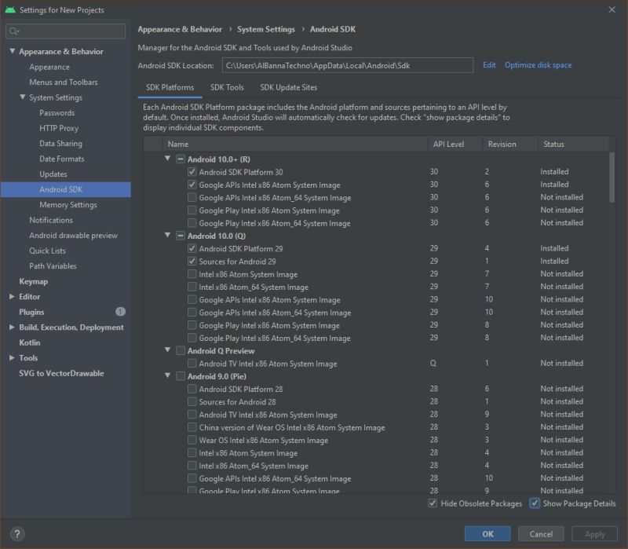This screenshot has height=549, width=628.
Task: Click Appearance & Behavior in breadcrumb
Action: (x=180, y=29)
